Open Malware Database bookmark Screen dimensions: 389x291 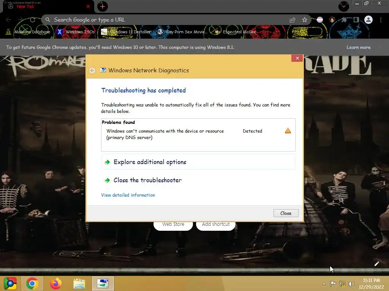pyautogui.click(x=28, y=32)
